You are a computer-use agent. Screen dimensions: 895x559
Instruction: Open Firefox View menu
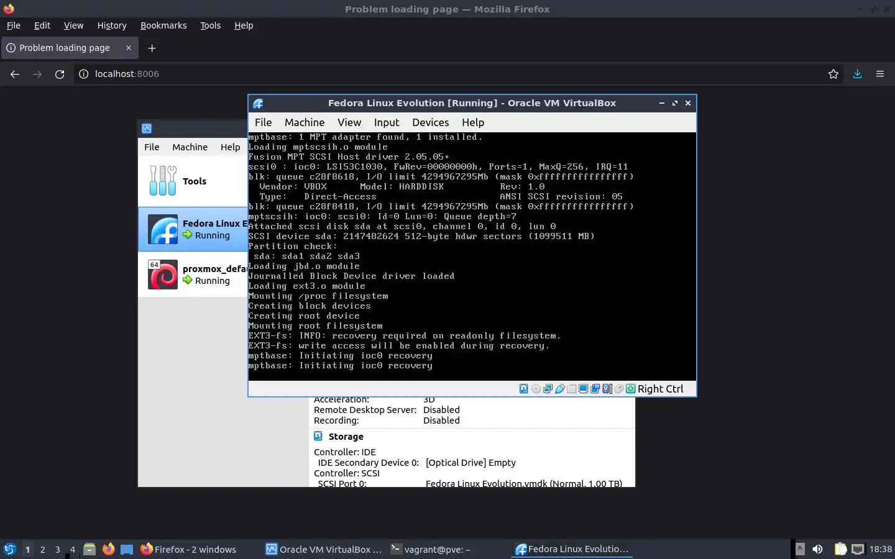click(73, 25)
